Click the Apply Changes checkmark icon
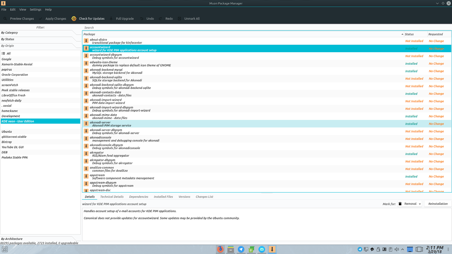Viewport: 452px width, 254px height. [x=40, y=18]
